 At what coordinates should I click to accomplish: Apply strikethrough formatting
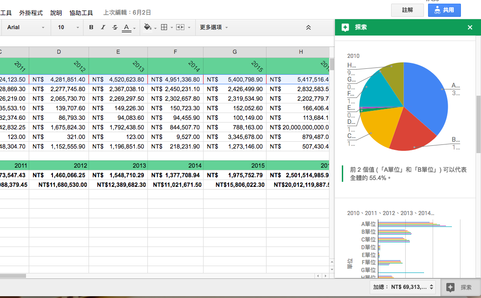115,27
